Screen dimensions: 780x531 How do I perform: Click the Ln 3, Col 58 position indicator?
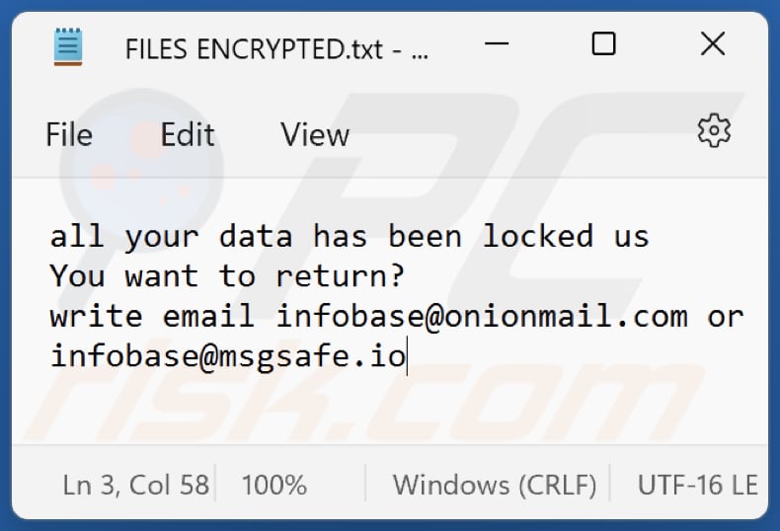click(x=136, y=485)
